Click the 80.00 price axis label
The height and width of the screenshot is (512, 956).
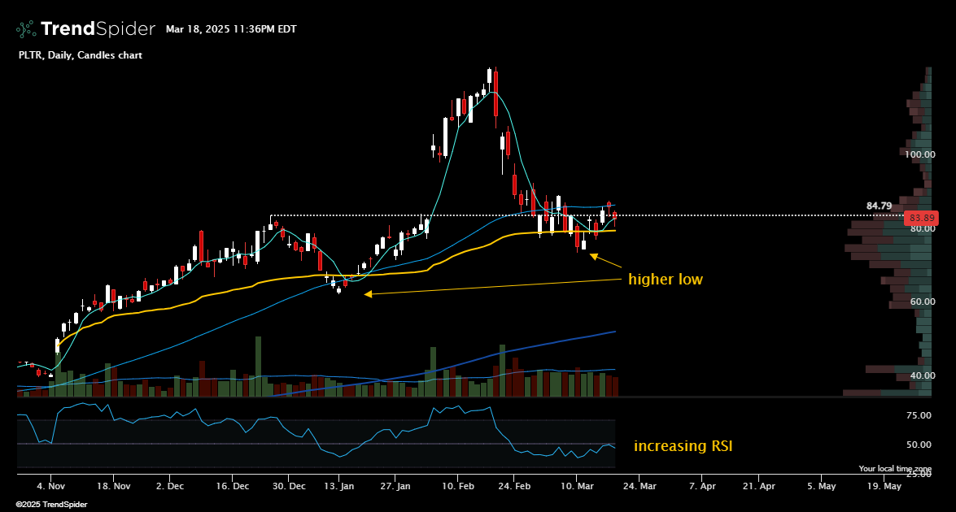923,228
